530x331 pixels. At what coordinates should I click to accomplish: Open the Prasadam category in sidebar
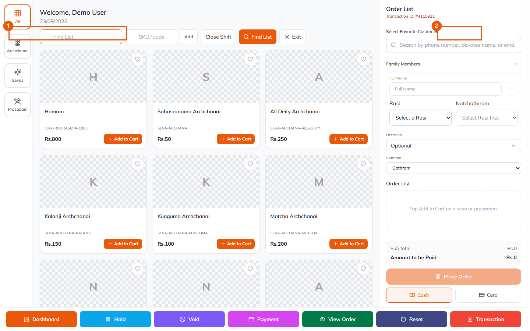click(x=18, y=105)
